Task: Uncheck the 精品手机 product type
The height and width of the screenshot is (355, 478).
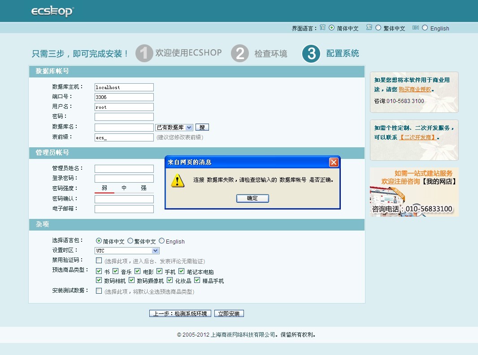Action: tap(197, 280)
